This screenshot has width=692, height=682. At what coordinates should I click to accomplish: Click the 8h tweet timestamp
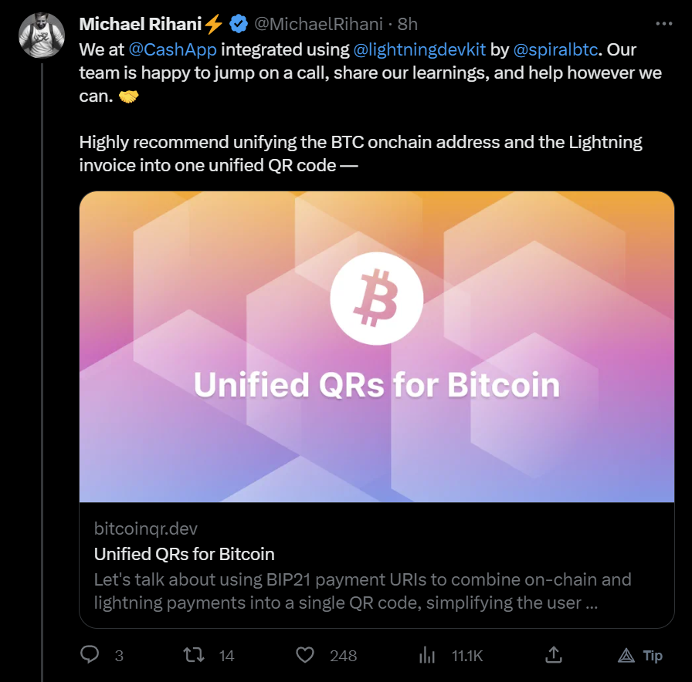click(x=408, y=24)
